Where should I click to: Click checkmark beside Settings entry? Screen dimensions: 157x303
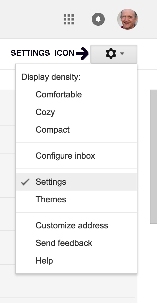25,182
